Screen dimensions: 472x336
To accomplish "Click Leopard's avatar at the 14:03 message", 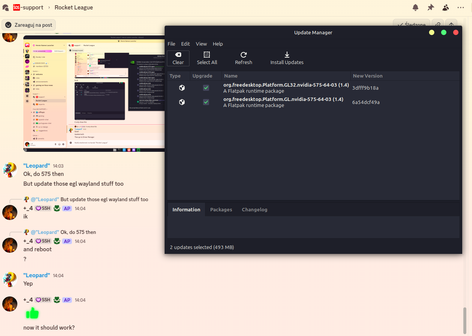I will [10, 170].
